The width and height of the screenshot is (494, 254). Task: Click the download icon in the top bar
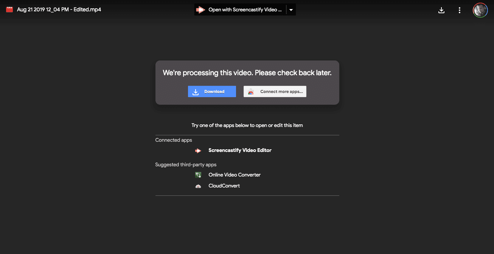click(441, 10)
